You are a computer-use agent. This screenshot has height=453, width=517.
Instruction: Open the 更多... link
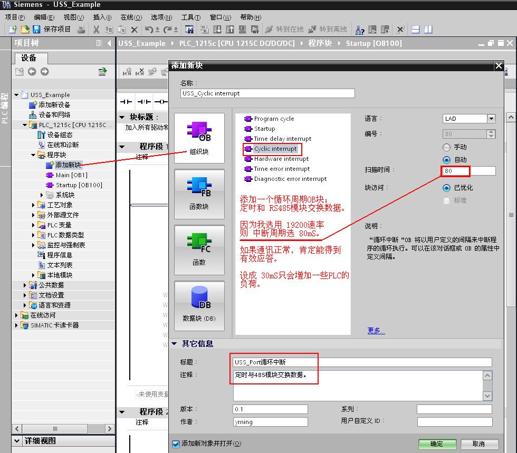pyautogui.click(x=376, y=330)
